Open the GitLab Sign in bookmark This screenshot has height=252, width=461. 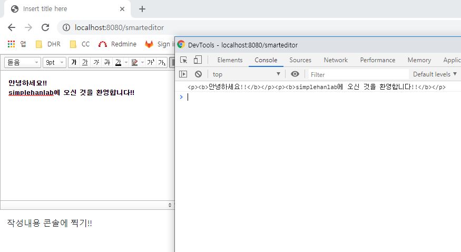tap(160, 44)
